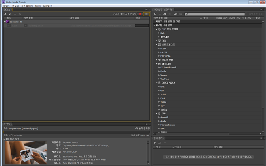Screen dimensions: 266x166
Task: Click the add output icon in queue toolbar
Action: pos(10,14)
